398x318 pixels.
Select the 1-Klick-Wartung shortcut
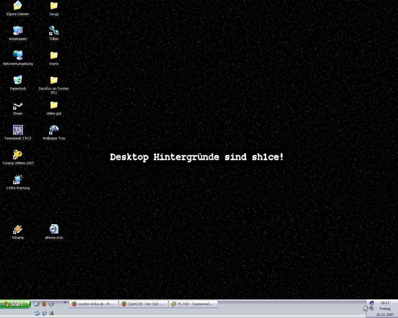tap(18, 180)
